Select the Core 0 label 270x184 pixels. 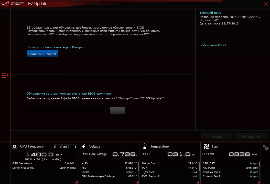[65, 147]
